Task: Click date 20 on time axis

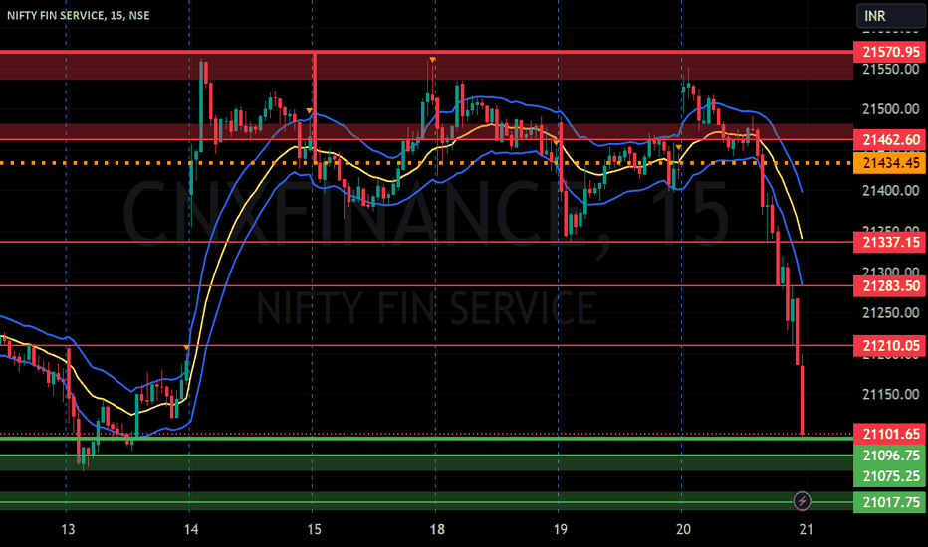Action: coord(683,529)
